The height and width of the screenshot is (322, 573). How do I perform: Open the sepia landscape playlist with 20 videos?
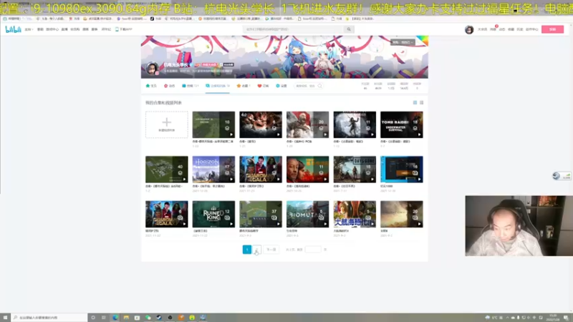click(402, 214)
